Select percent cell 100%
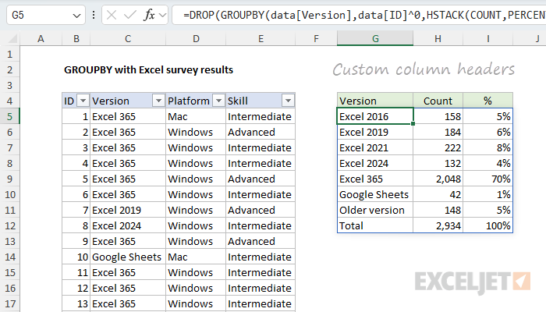The height and width of the screenshot is (312, 546). click(x=487, y=225)
